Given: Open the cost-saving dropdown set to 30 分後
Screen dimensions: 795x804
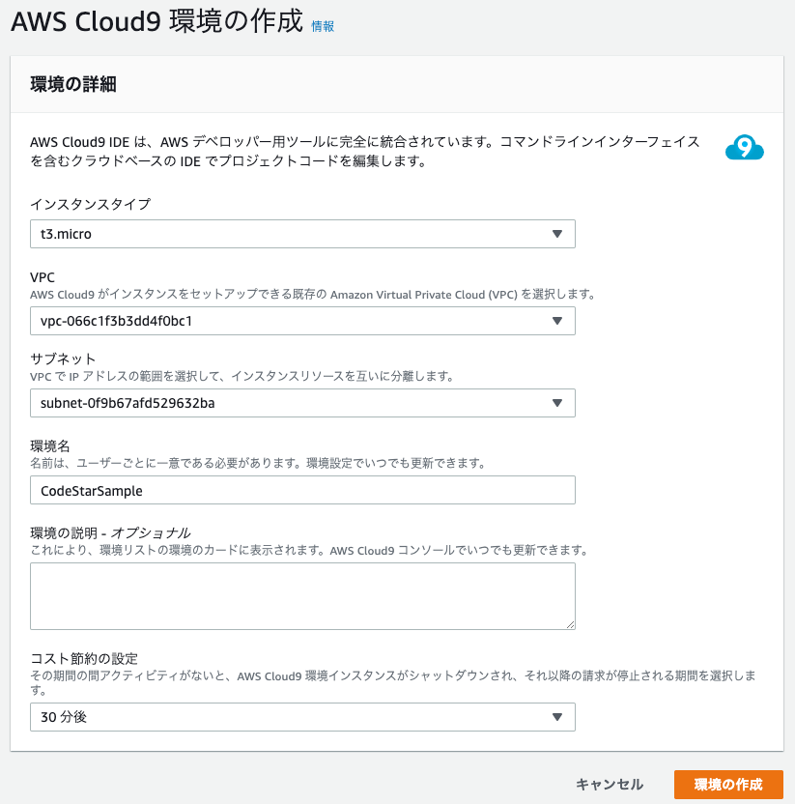Looking at the screenshot, I should 302,717.
